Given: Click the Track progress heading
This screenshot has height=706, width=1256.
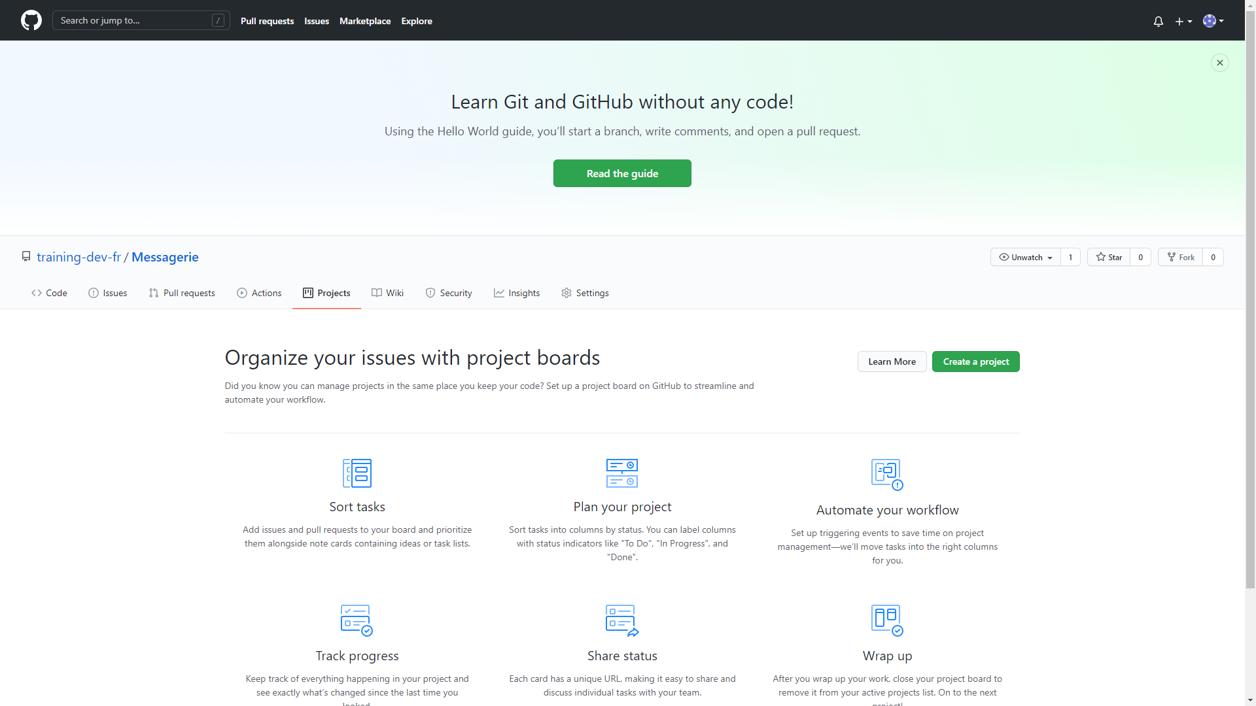Looking at the screenshot, I should click(x=357, y=656).
